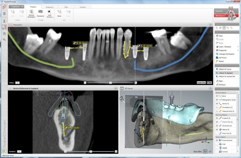Toggle visibility of Bone
The image size is (241, 158).
(217, 96)
